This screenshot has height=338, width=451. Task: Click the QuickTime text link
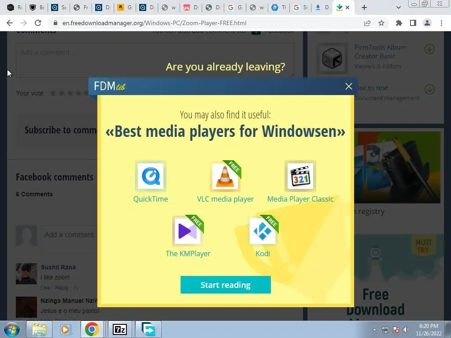pyautogui.click(x=151, y=199)
